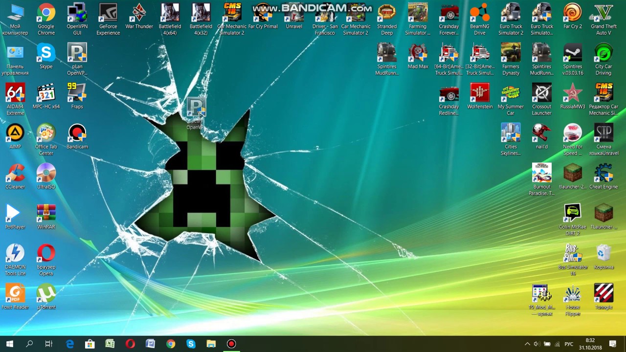
Task: Open the Windows Start menu
Action: [x=9, y=344]
